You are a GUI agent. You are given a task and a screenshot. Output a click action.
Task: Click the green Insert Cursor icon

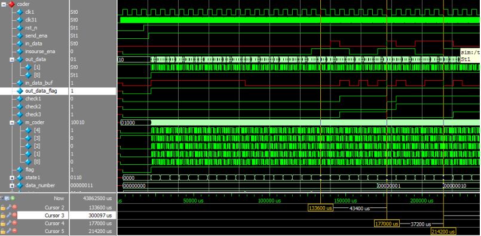(13, 198)
